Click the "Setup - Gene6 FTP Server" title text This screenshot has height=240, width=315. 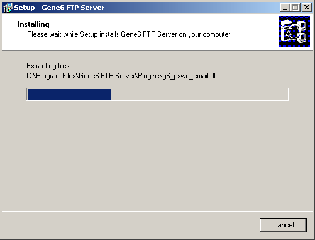(x=59, y=8)
